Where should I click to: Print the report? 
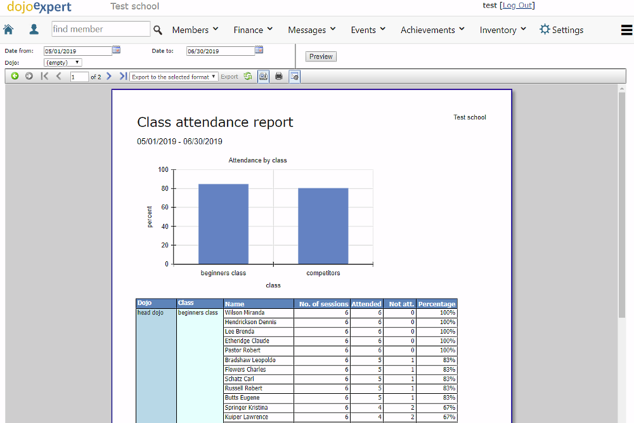click(x=278, y=76)
